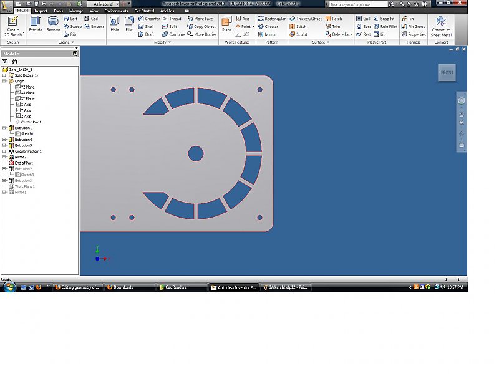499x374 pixels.
Task: Switch to Downloads taskbar window
Action: 129,287
